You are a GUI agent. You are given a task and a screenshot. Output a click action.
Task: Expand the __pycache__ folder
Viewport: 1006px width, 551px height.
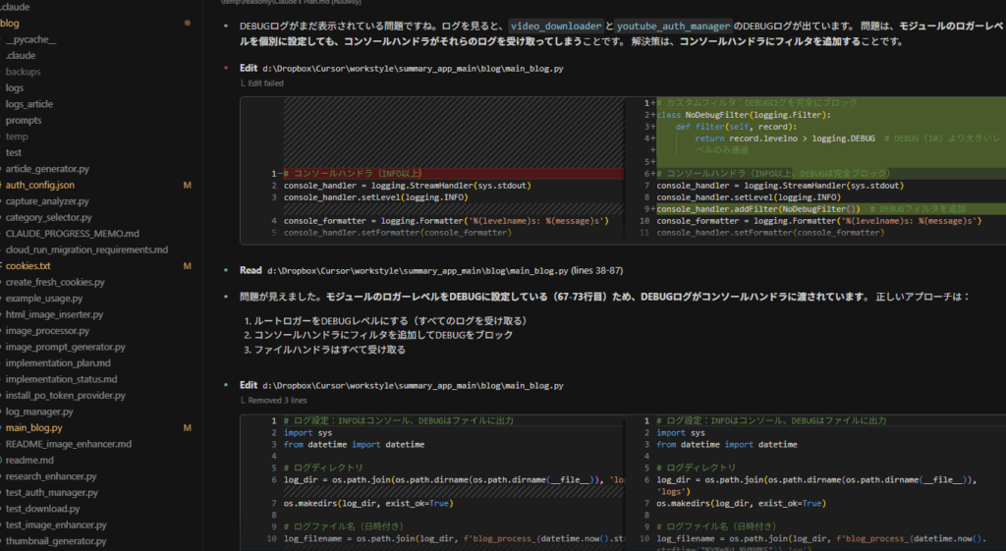[30, 39]
